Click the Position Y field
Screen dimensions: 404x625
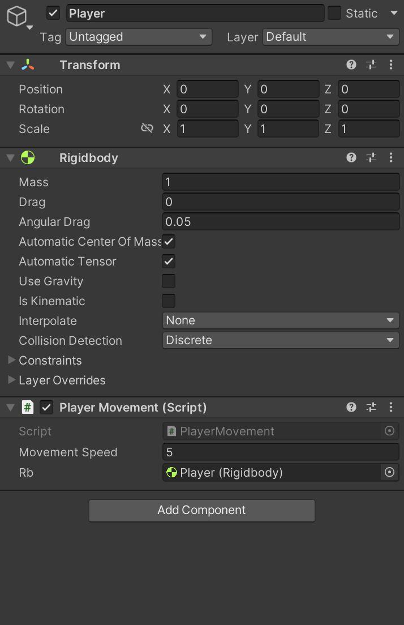point(289,89)
